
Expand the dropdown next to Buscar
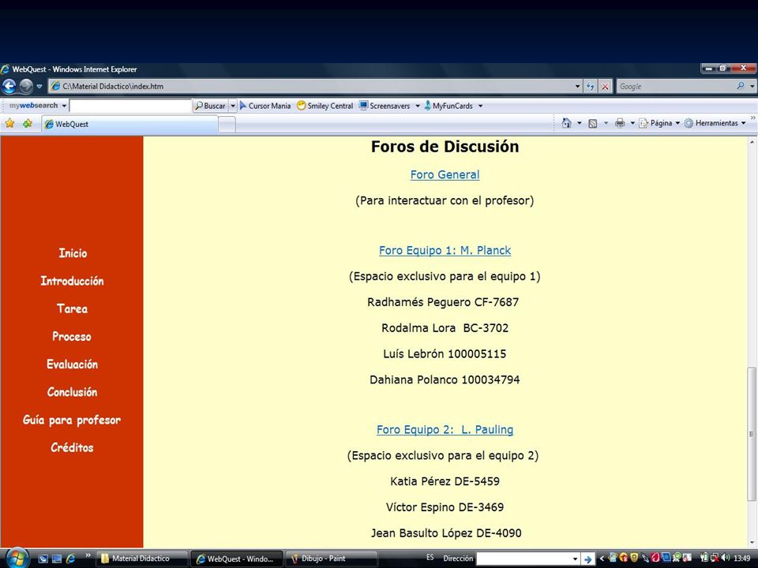tap(232, 106)
